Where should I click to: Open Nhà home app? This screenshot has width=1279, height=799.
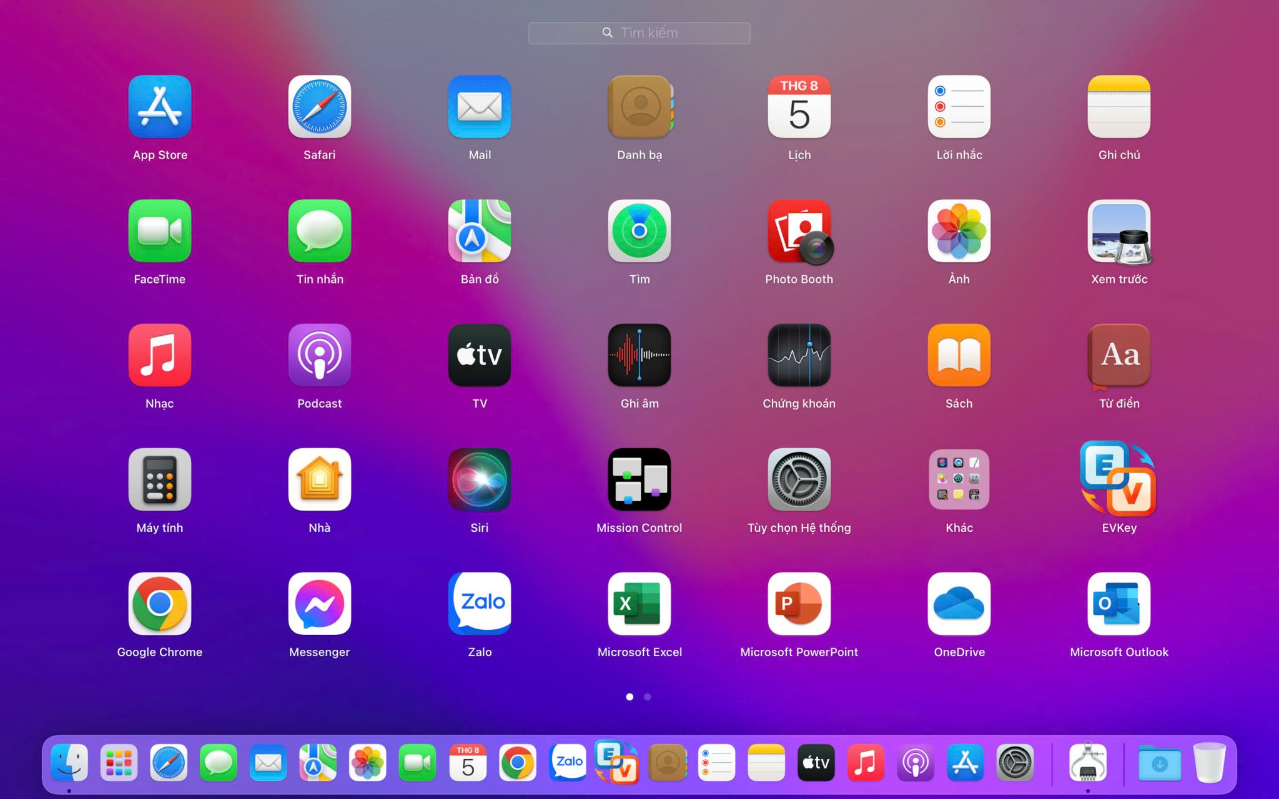pyautogui.click(x=320, y=479)
